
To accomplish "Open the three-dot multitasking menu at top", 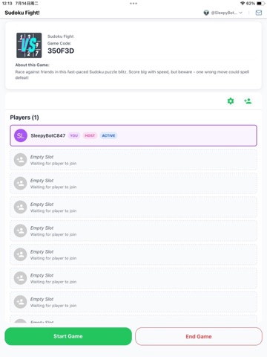I will point(133,4).
